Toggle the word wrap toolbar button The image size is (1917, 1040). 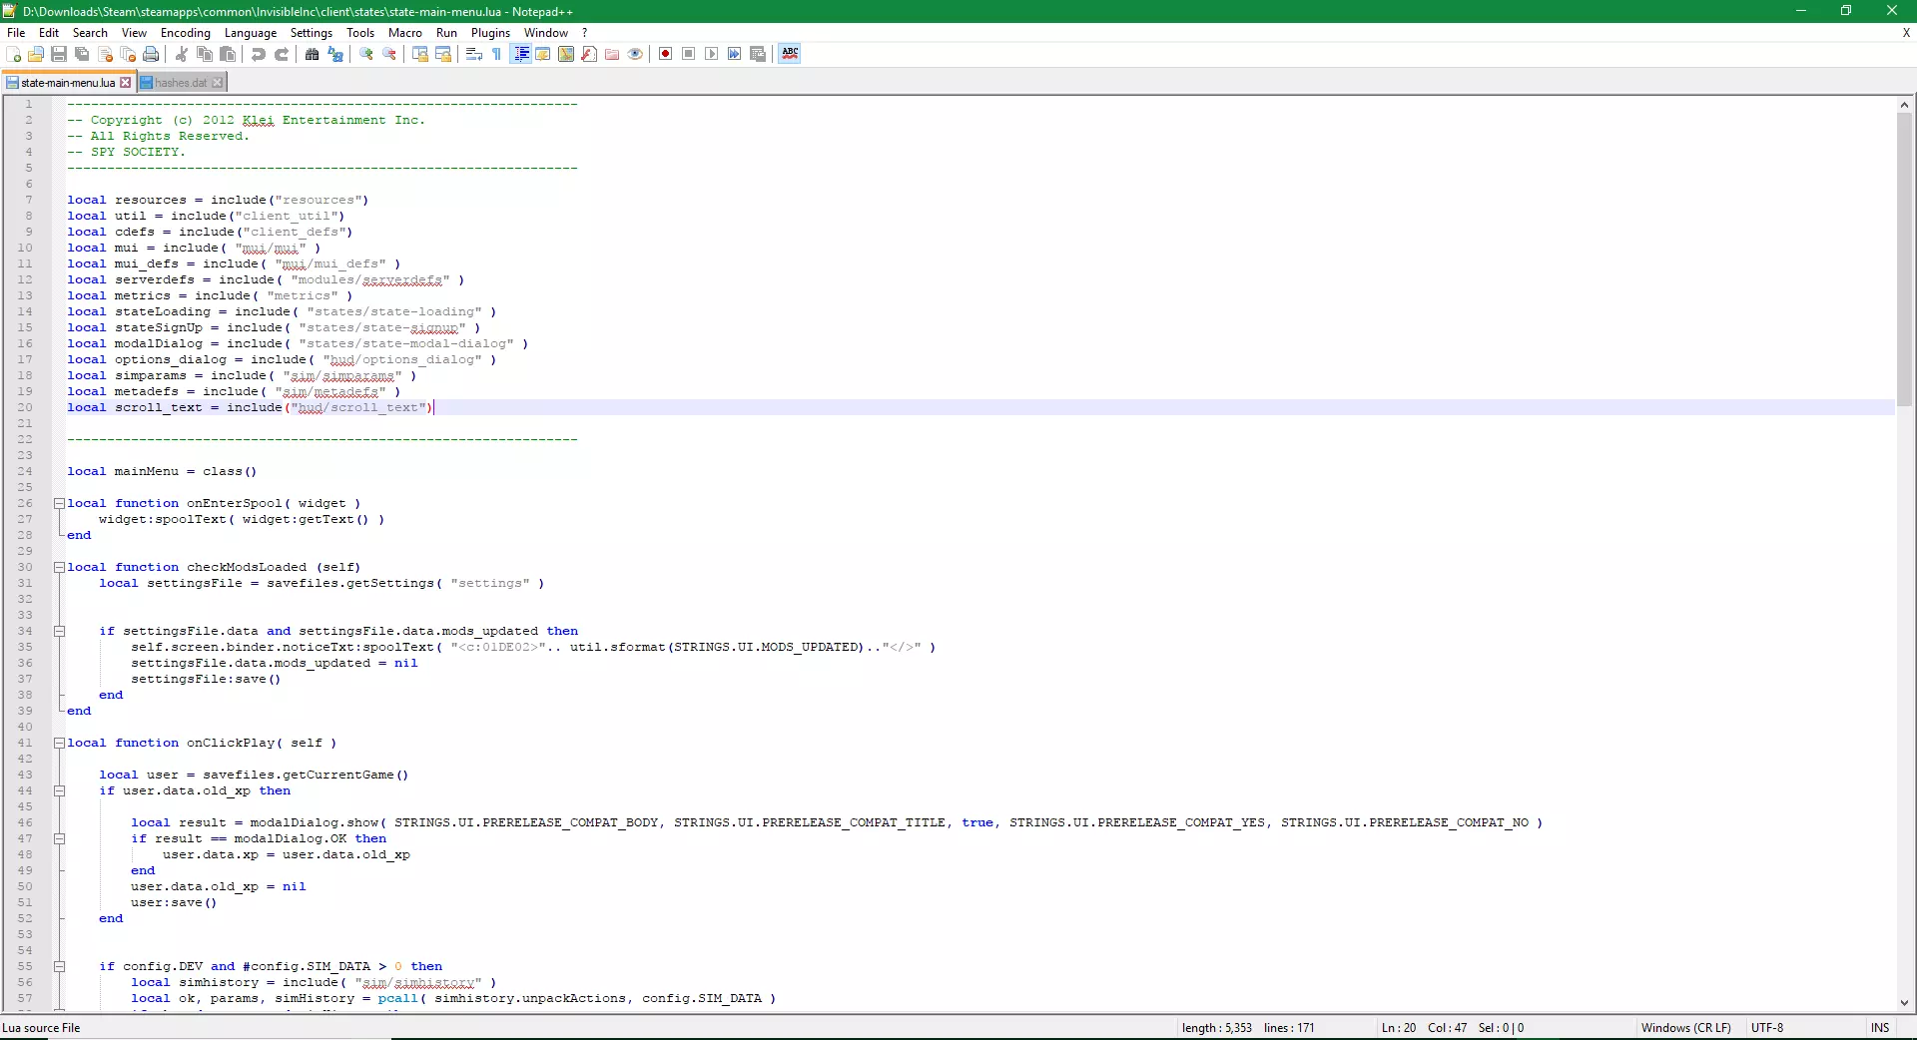coord(474,54)
